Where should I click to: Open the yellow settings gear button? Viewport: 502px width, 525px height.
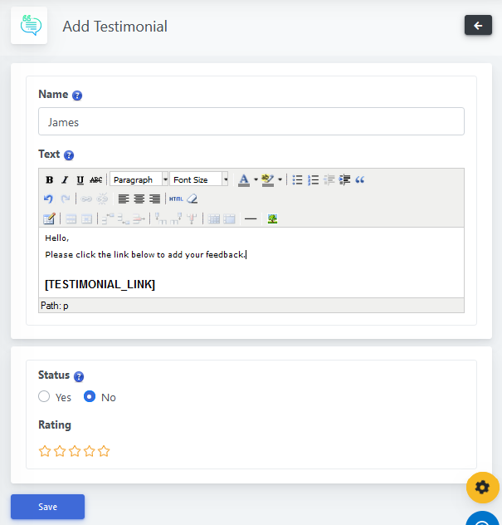pos(482,487)
